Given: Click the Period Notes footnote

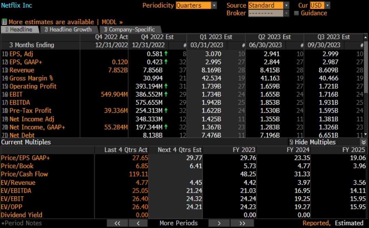Looking at the screenshot, I should click(x=21, y=223).
